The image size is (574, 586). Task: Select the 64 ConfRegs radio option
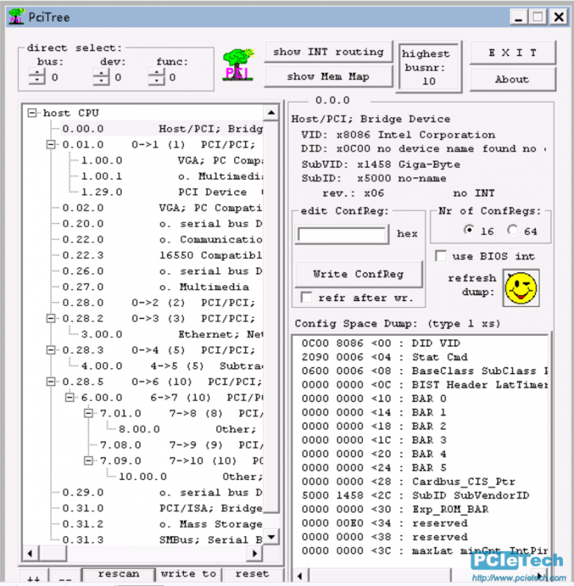pos(513,231)
